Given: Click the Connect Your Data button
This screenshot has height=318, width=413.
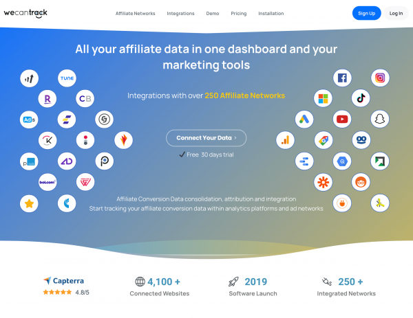Looking at the screenshot, I should tap(206, 138).
